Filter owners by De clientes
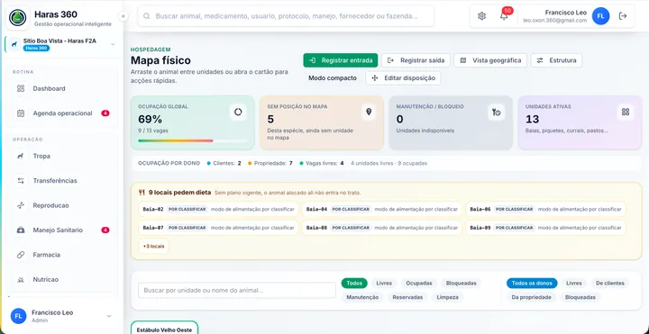 click(x=610, y=284)
